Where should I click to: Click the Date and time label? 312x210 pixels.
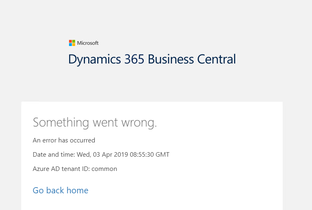pyautogui.click(x=53, y=155)
